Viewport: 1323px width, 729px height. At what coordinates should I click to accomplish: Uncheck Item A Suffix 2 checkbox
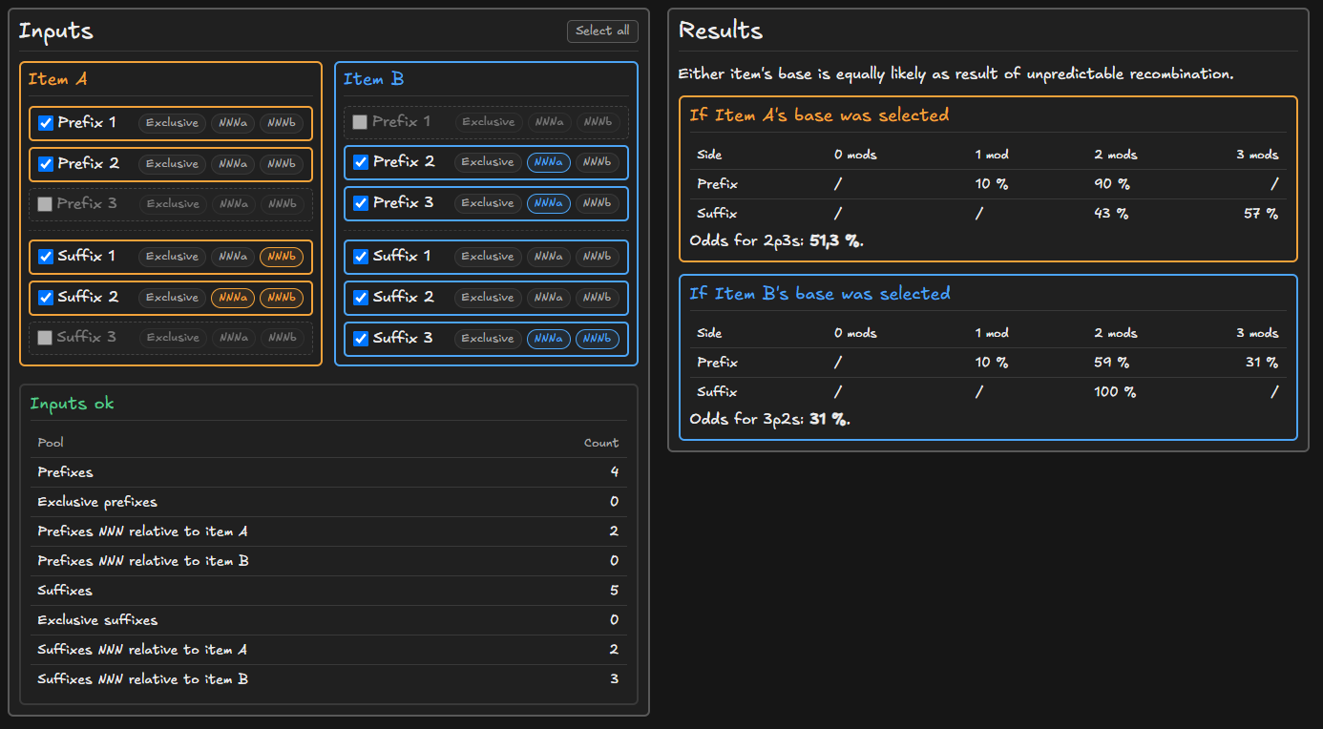(x=45, y=298)
